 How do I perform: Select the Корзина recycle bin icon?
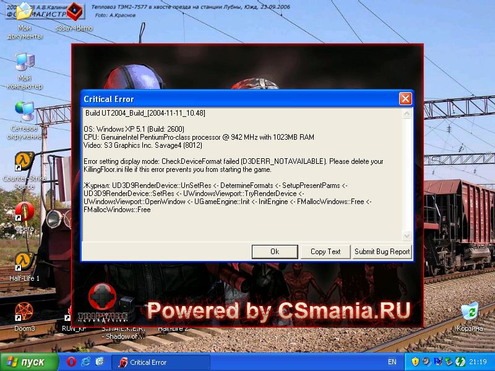point(470,317)
